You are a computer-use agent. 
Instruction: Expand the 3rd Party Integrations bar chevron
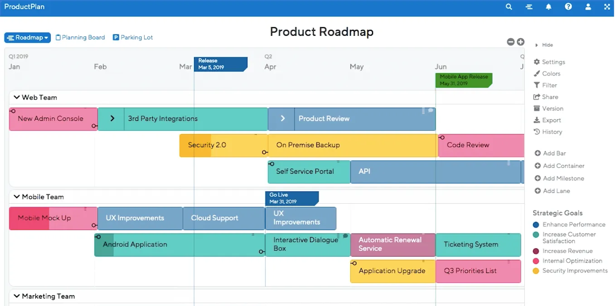pyautogui.click(x=112, y=119)
